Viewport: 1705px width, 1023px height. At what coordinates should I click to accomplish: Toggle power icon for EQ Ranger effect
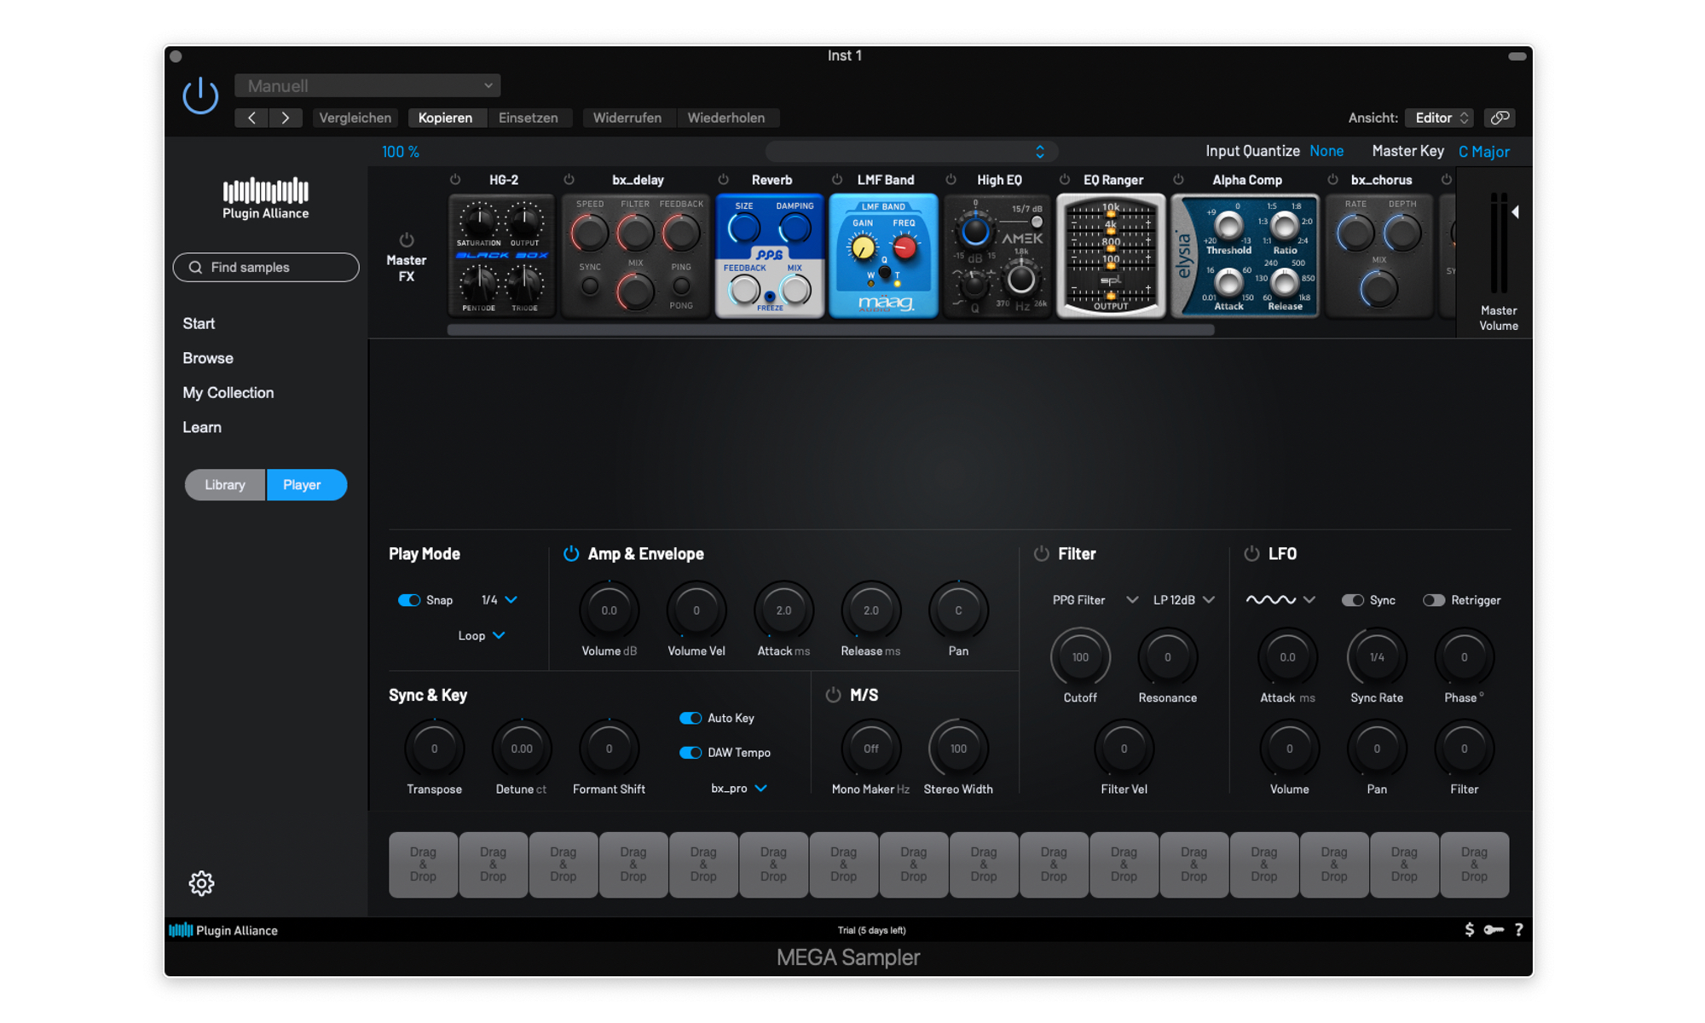1064,180
